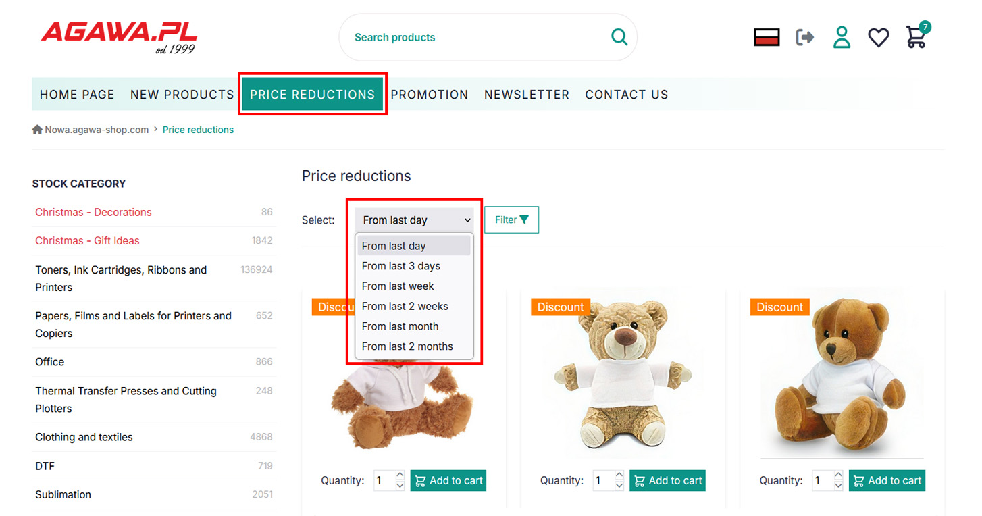Choose "From last 2 months" option
The width and height of the screenshot is (982, 516).
pyautogui.click(x=407, y=346)
